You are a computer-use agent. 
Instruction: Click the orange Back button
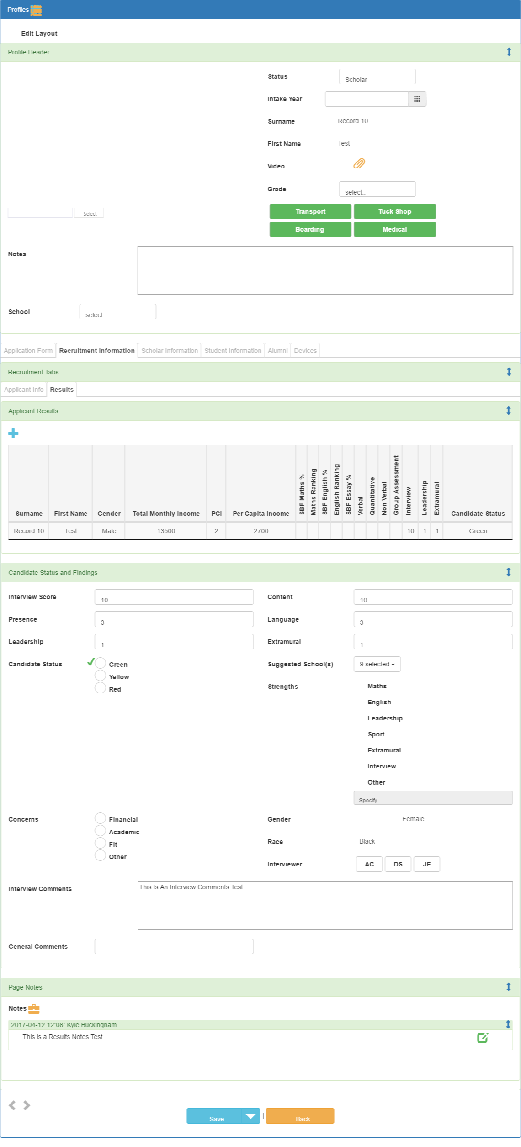300,1116
